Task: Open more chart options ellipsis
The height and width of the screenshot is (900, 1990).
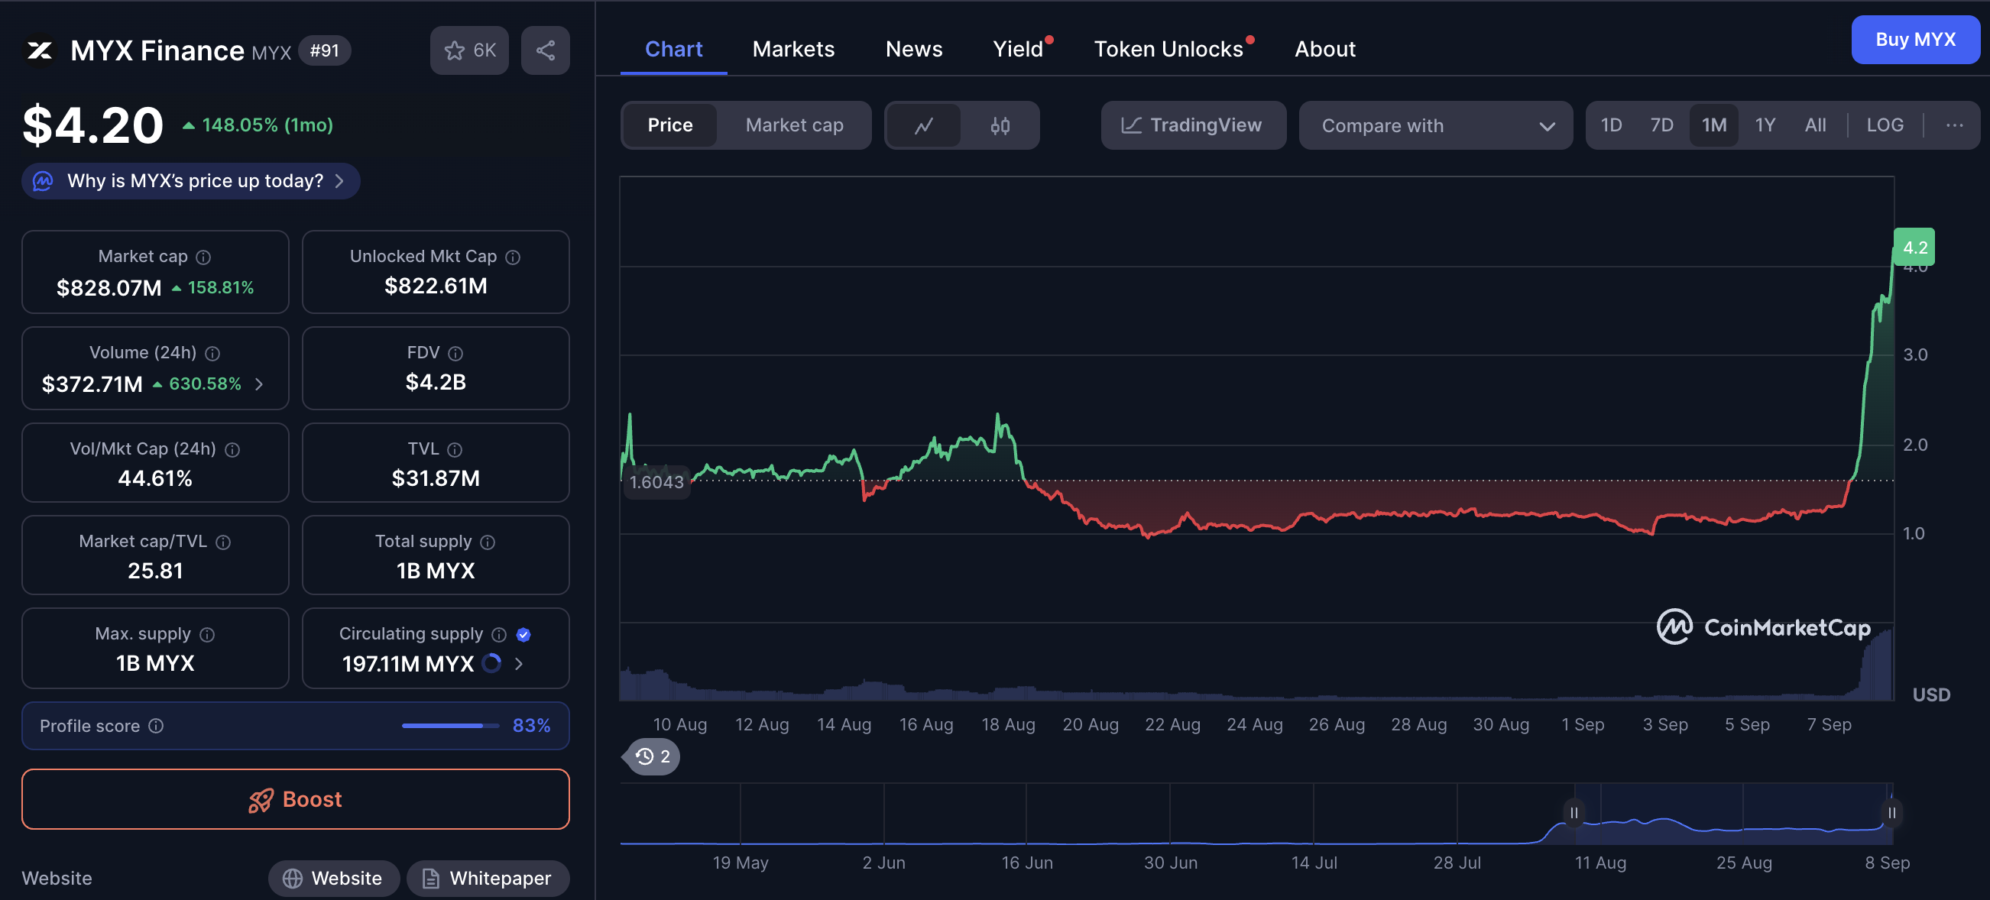Action: (1953, 125)
